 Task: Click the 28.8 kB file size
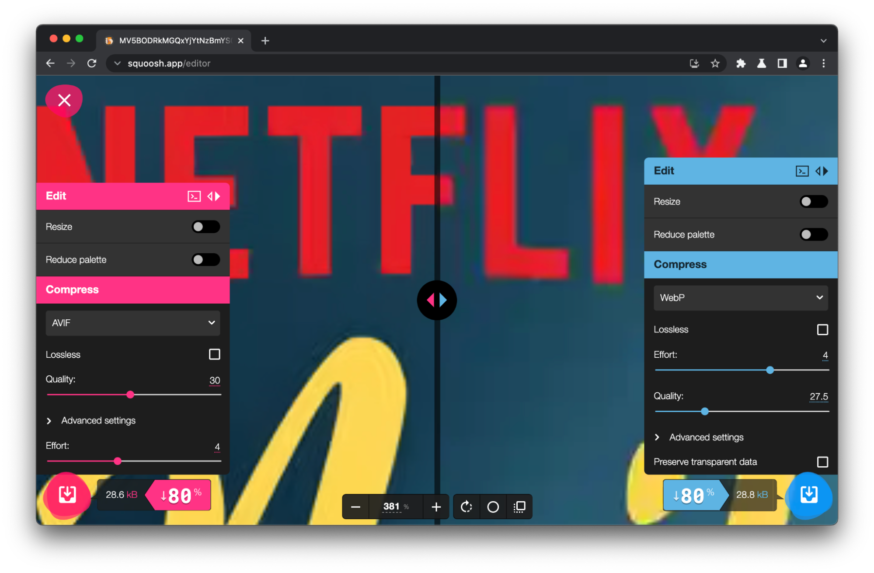coord(752,495)
